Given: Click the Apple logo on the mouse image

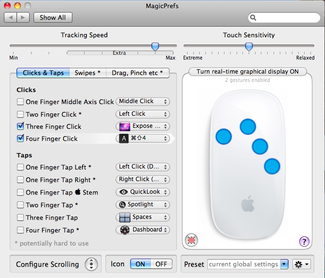Looking at the screenshot, I should (x=248, y=204).
